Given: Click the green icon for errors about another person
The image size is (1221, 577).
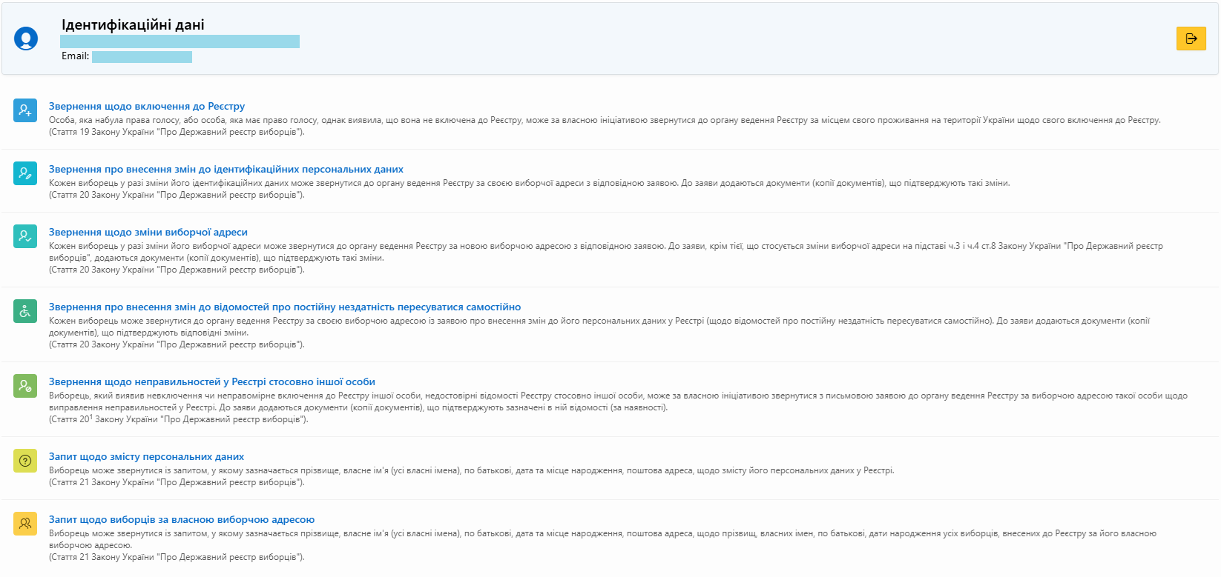Looking at the screenshot, I should (25, 386).
